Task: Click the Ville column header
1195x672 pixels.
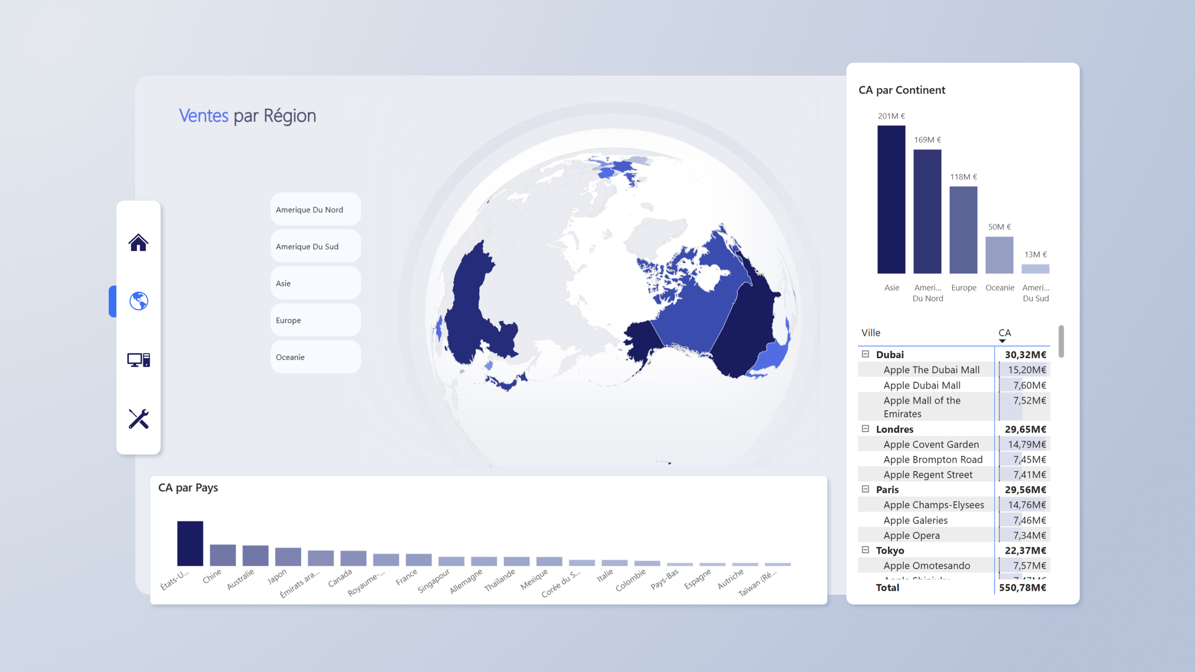Action: tap(871, 333)
